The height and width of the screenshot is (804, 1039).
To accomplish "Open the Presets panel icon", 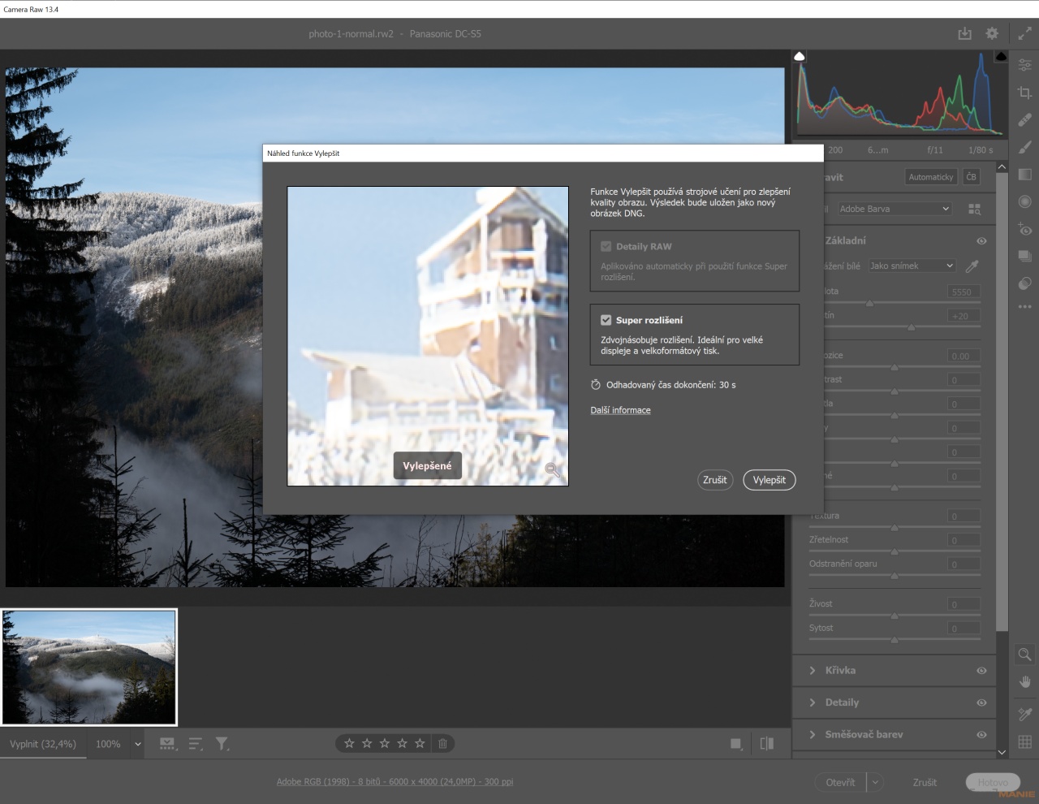I will tap(1024, 256).
